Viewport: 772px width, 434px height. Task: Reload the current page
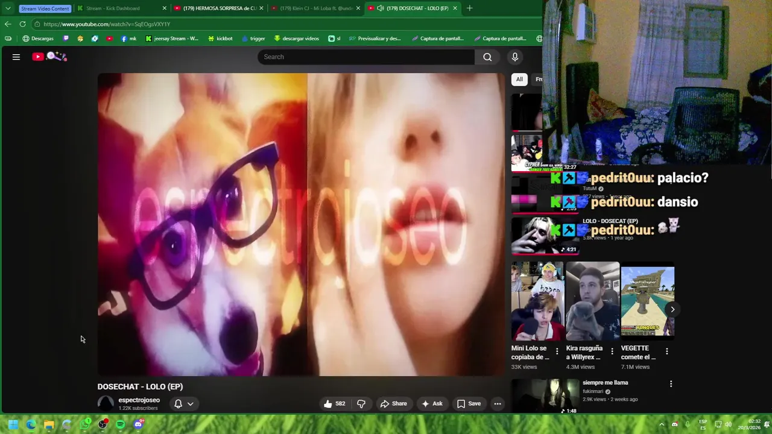point(22,24)
